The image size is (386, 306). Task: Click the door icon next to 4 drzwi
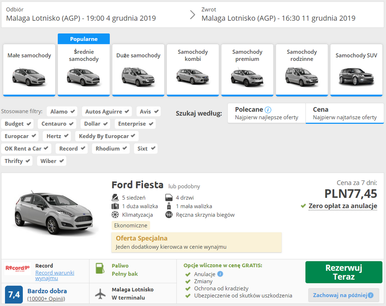(169, 197)
